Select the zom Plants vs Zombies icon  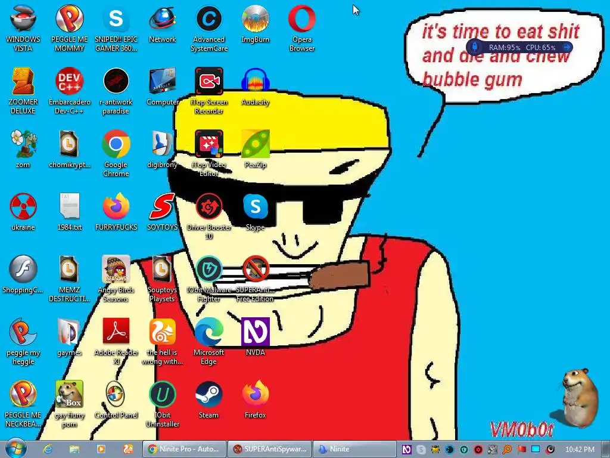tap(23, 149)
